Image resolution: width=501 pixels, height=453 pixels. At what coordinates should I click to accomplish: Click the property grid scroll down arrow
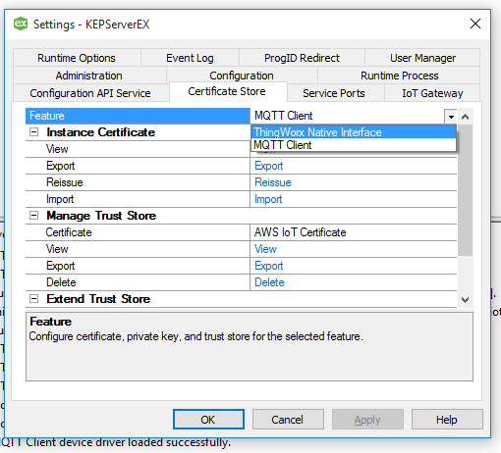coord(465,299)
